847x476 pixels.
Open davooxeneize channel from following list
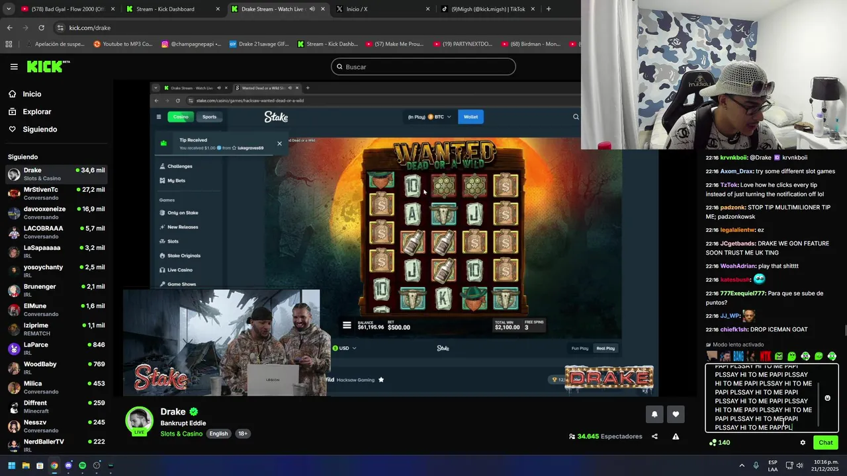pyautogui.click(x=56, y=213)
